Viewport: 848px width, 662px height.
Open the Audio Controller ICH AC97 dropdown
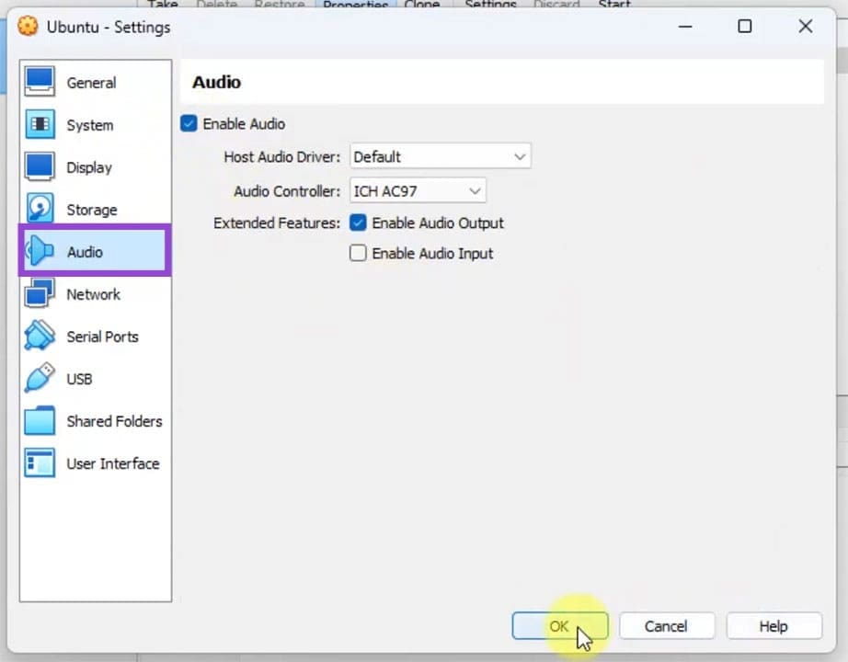point(418,191)
